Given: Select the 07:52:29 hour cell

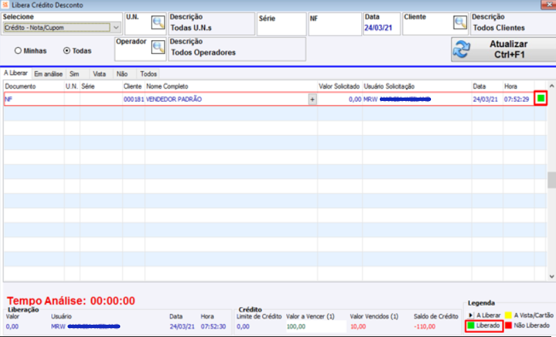Looking at the screenshot, I should point(518,100).
